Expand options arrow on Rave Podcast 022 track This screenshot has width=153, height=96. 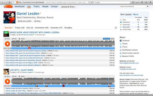point(114,56)
